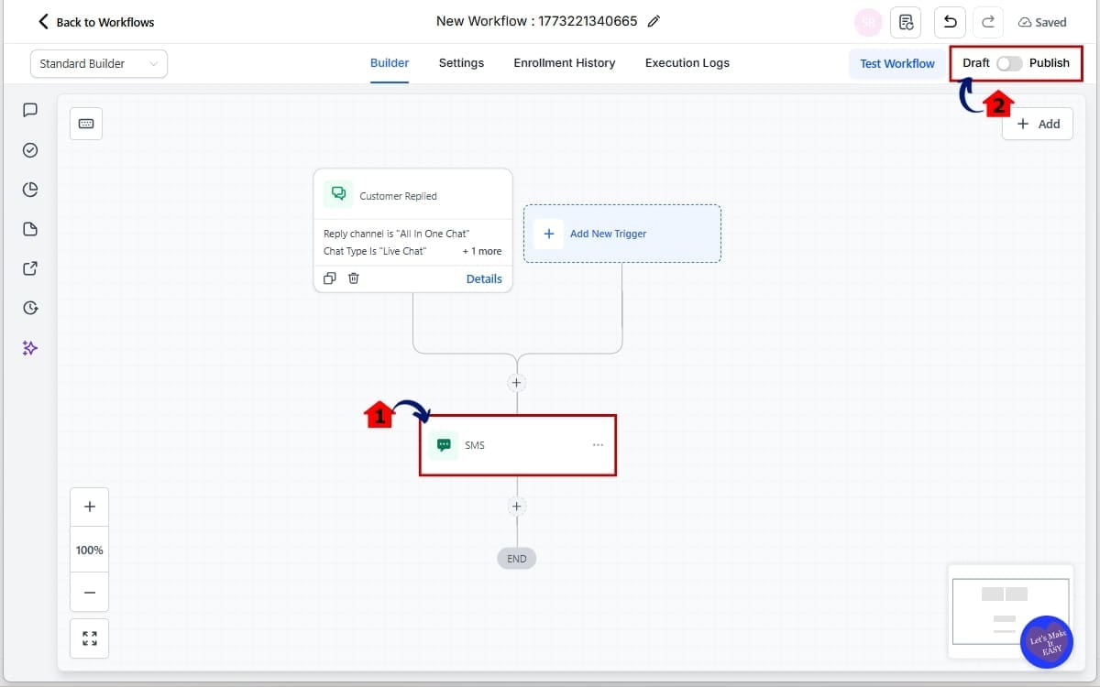Toggle the Draft/Publish switch
The image size is (1100, 687).
(x=1009, y=63)
